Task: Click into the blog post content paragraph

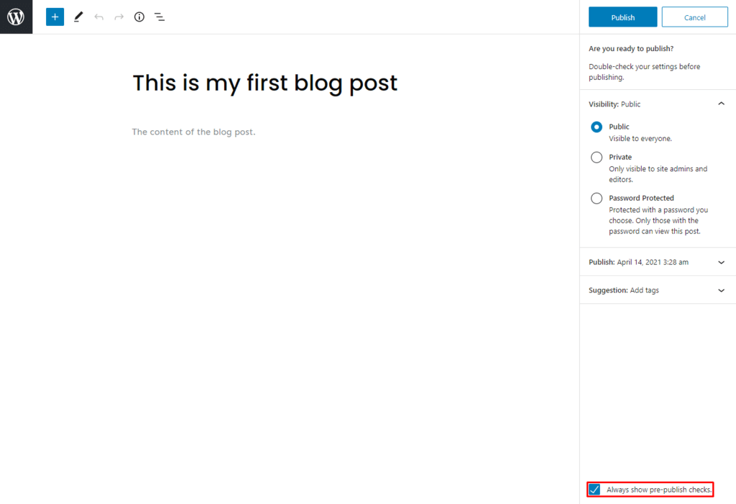Action: pyautogui.click(x=194, y=132)
